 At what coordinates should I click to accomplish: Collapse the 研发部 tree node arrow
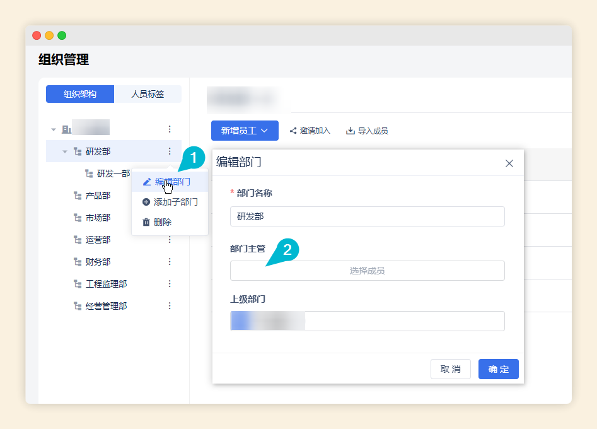pyautogui.click(x=65, y=151)
